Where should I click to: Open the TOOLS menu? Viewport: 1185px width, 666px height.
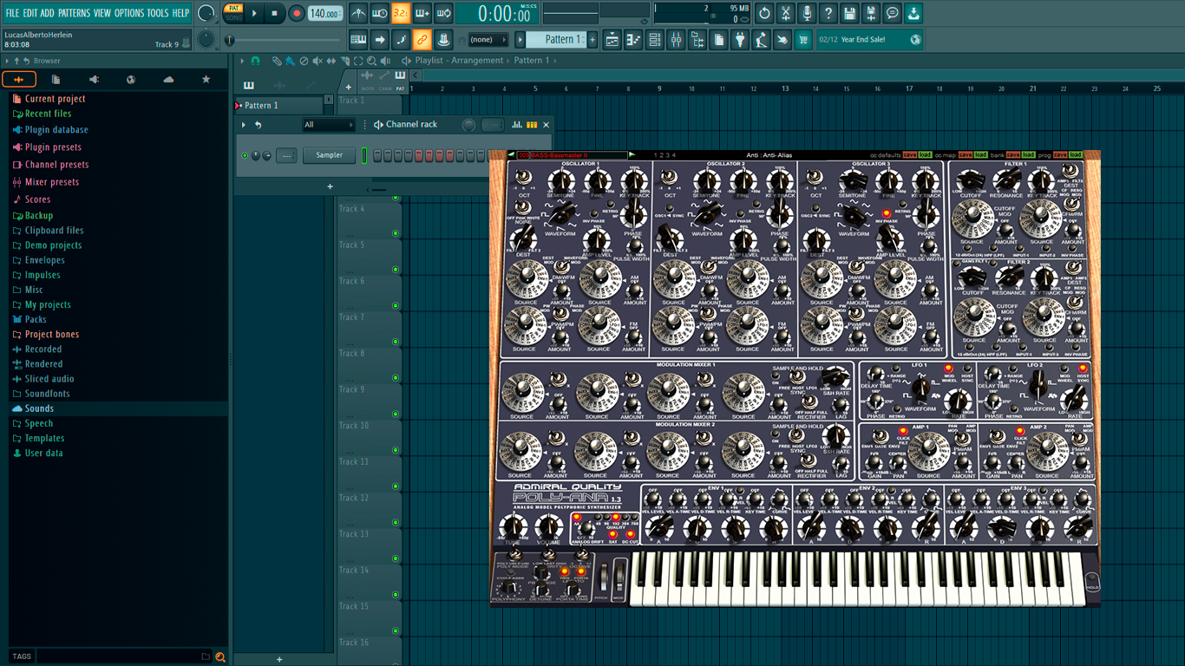(158, 13)
